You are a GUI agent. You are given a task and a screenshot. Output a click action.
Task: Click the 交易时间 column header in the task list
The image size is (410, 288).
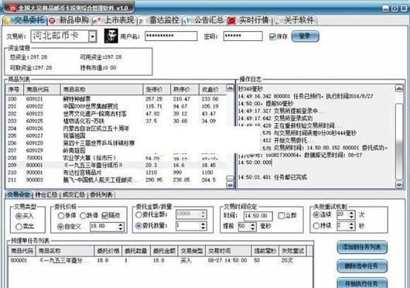click(228, 251)
